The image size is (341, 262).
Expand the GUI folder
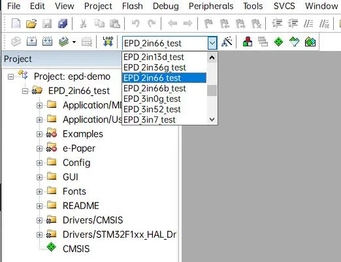39,177
